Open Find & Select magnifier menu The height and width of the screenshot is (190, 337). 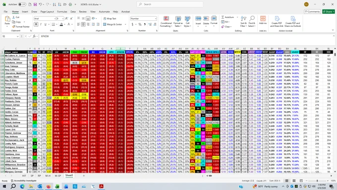[x=252, y=21]
